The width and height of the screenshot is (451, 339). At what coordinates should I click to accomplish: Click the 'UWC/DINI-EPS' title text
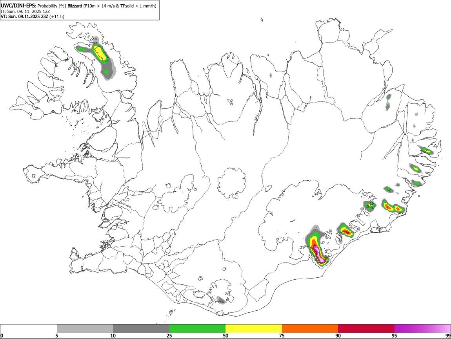click(x=18, y=6)
